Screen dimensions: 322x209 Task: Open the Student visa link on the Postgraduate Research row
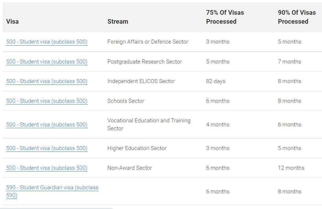(46, 61)
